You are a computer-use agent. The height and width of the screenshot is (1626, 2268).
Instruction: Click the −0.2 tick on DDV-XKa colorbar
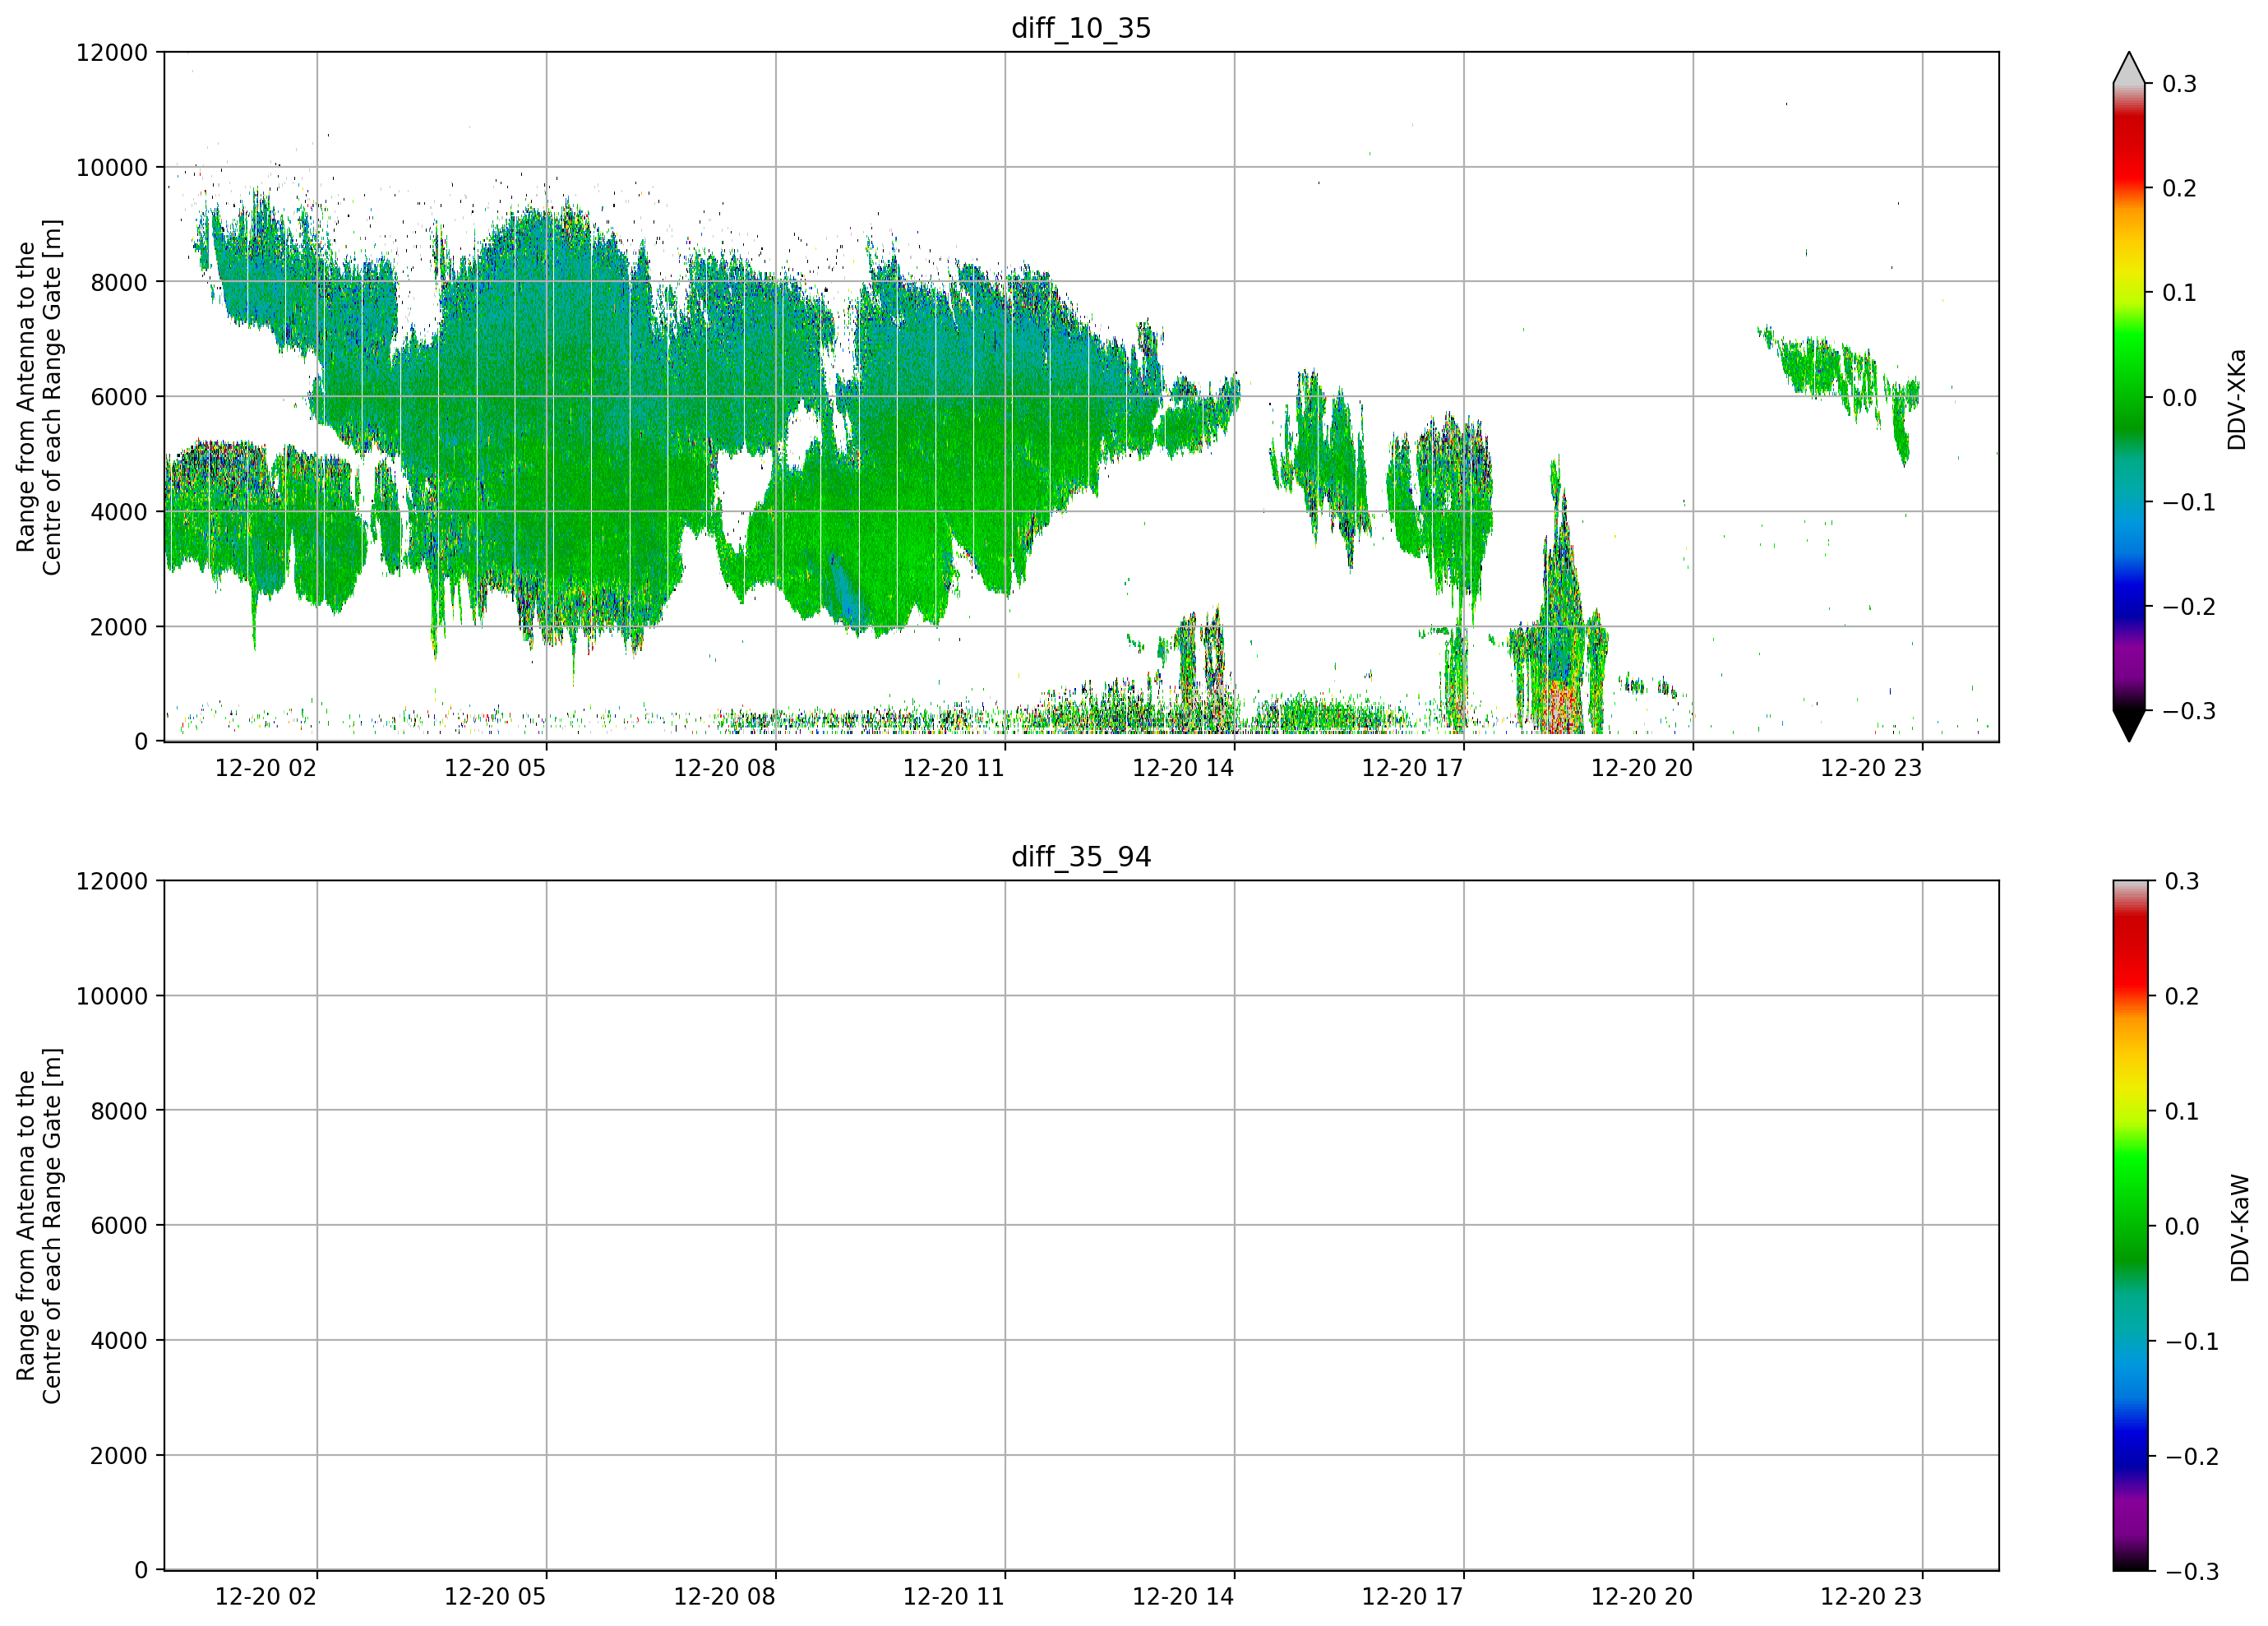(x=2189, y=607)
